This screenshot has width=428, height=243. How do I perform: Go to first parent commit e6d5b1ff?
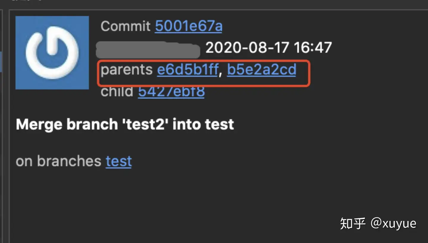point(188,70)
